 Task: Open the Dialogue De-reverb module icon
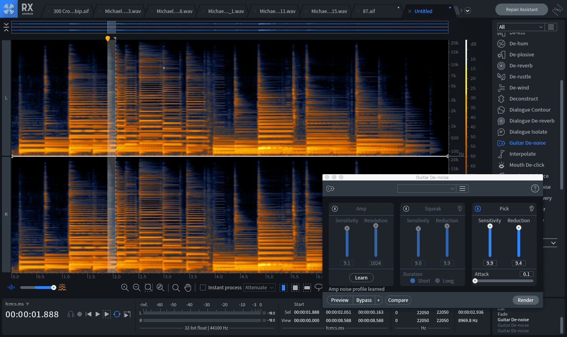(x=501, y=121)
